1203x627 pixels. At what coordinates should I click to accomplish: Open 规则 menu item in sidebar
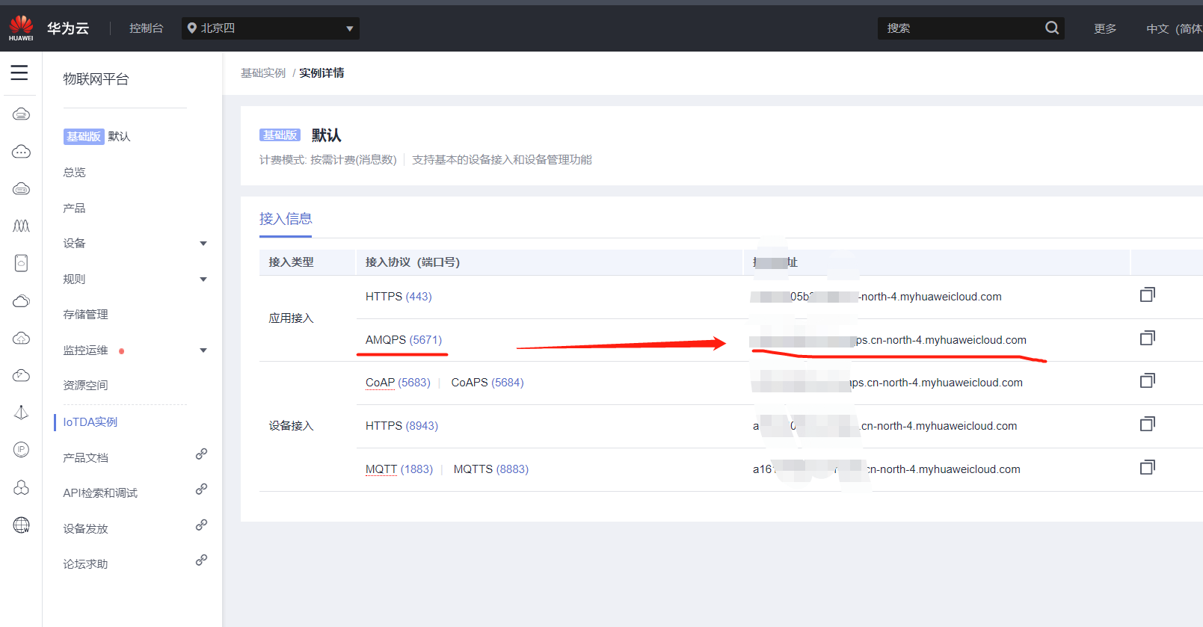(74, 279)
